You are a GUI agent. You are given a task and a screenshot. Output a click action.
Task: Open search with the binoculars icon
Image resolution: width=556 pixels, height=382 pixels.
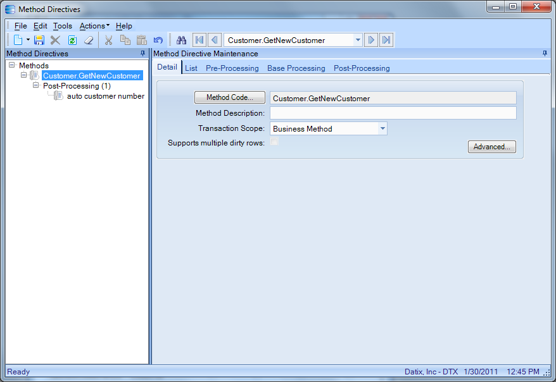[182, 40]
